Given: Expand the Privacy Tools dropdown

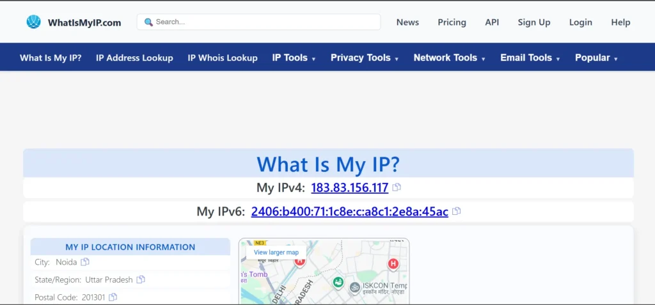Looking at the screenshot, I should [x=365, y=58].
